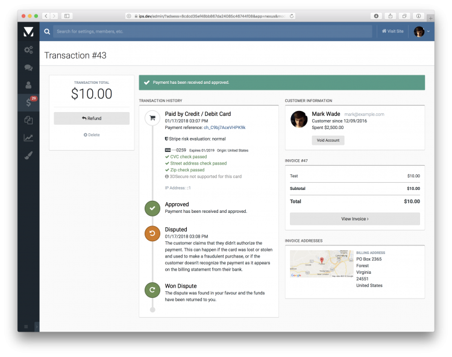Open the Community chat bubbles sidebar icon
452x357 pixels.
click(28, 68)
